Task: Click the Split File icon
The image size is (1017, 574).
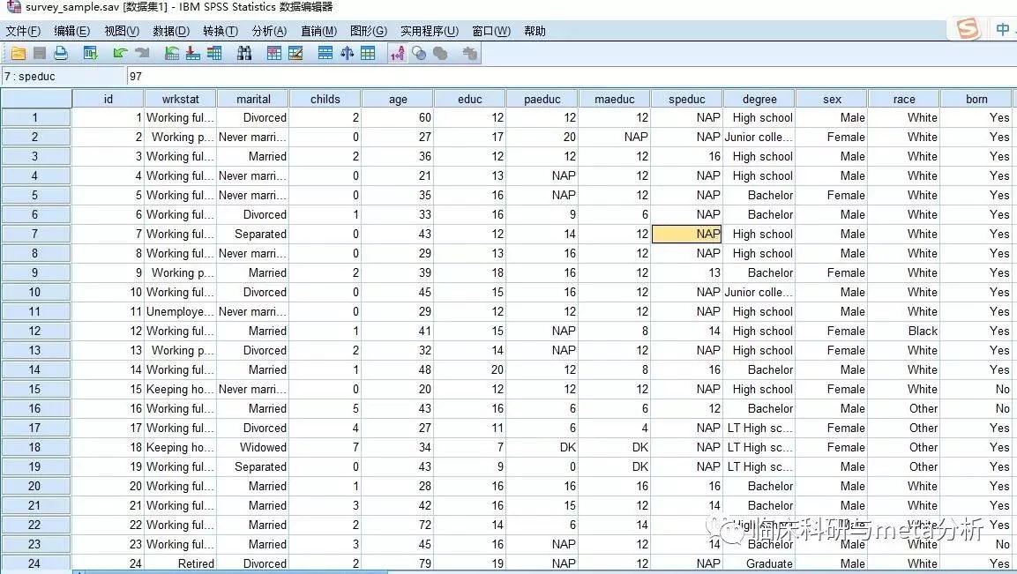Action: [325, 54]
